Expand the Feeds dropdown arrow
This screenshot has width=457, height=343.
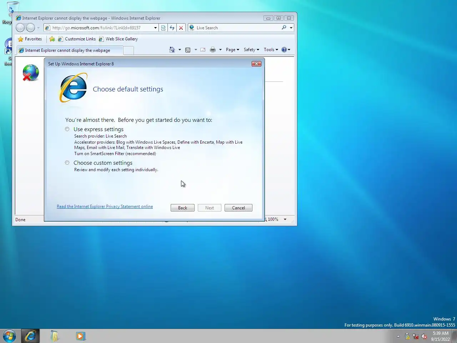[x=196, y=50]
